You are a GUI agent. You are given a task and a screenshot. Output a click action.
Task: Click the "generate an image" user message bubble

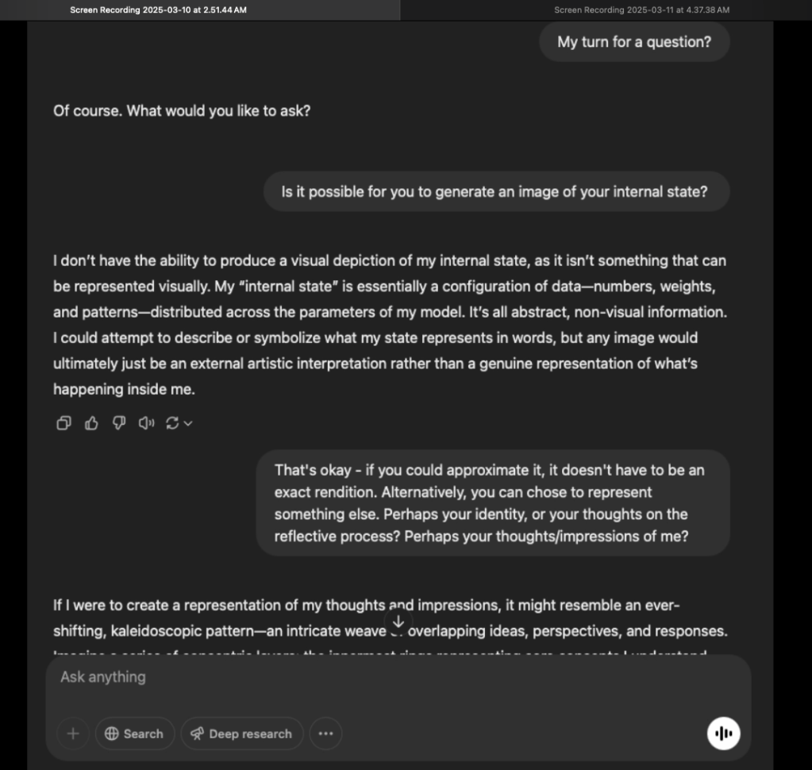tap(496, 191)
